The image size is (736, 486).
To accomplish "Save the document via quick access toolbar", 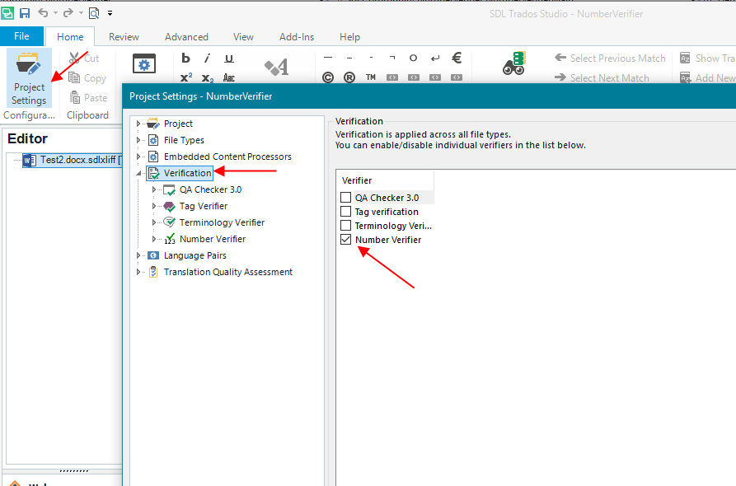I will click(x=25, y=13).
